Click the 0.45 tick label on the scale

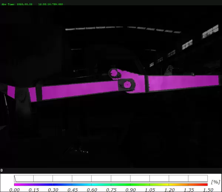coord(73,189)
